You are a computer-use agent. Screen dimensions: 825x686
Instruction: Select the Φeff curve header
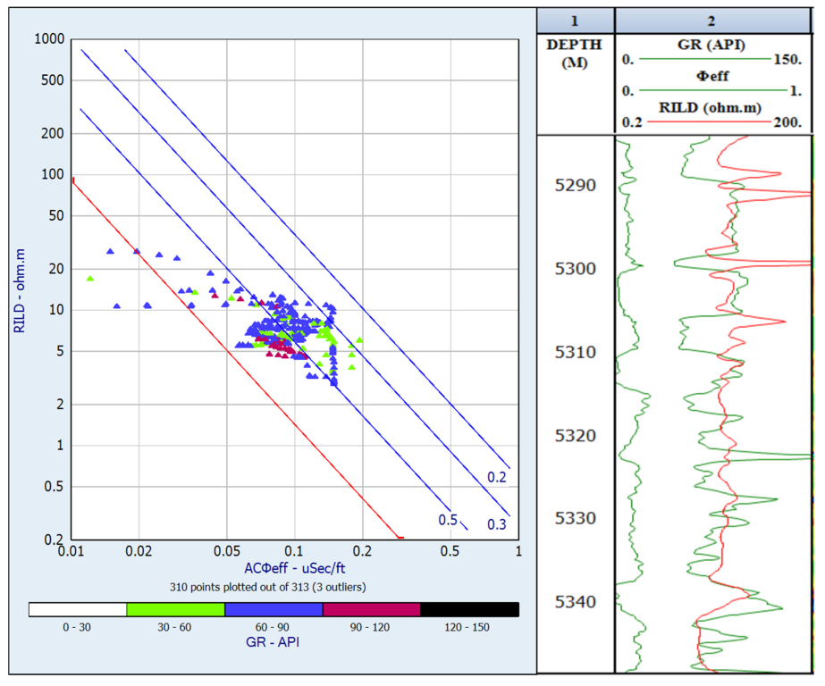(712, 77)
